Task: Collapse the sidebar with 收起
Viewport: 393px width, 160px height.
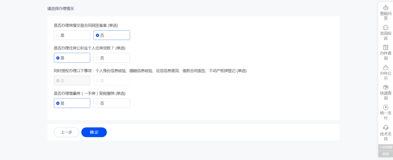Action: coord(386,154)
